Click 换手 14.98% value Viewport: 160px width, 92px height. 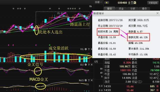click(x=118, y=78)
